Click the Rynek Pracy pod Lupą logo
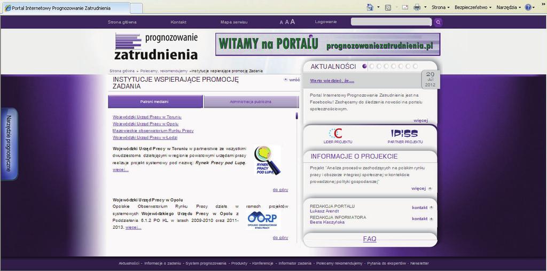Image resolution: width=547 pixels, height=271 pixels. pyautogui.click(x=267, y=160)
